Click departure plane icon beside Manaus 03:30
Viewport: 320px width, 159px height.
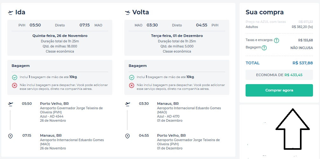click(128, 104)
